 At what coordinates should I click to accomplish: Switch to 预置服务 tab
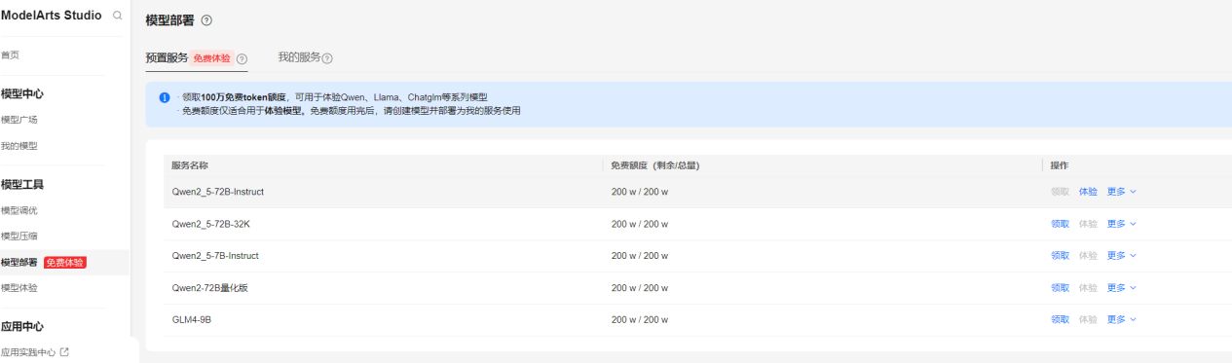click(x=167, y=57)
